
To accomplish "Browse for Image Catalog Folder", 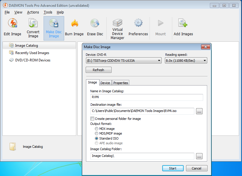I will [199, 156].
